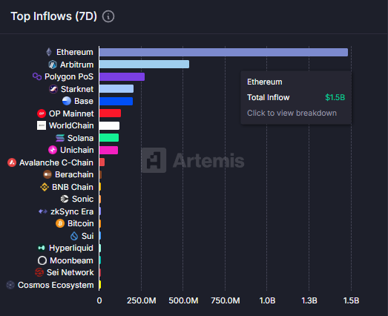Click the BNB Chain logo icon
The image size is (388, 316).
[45, 187]
